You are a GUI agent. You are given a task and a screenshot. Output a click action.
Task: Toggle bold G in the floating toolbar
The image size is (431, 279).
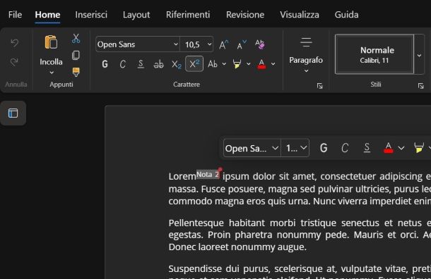(x=324, y=148)
